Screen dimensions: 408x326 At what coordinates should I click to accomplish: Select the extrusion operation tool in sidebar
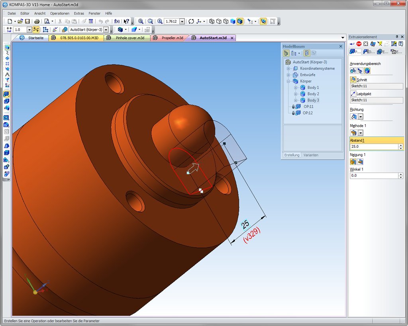pyautogui.click(x=7, y=94)
